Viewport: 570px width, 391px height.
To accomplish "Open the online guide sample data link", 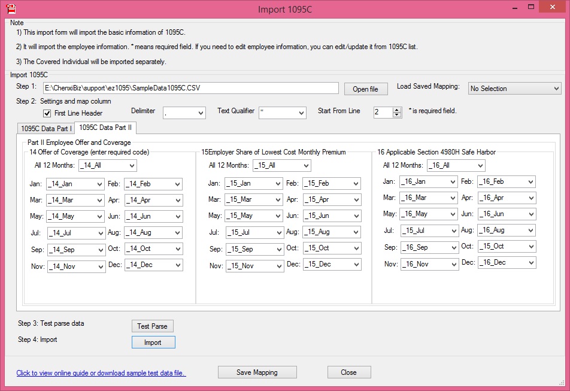I will 101,373.
